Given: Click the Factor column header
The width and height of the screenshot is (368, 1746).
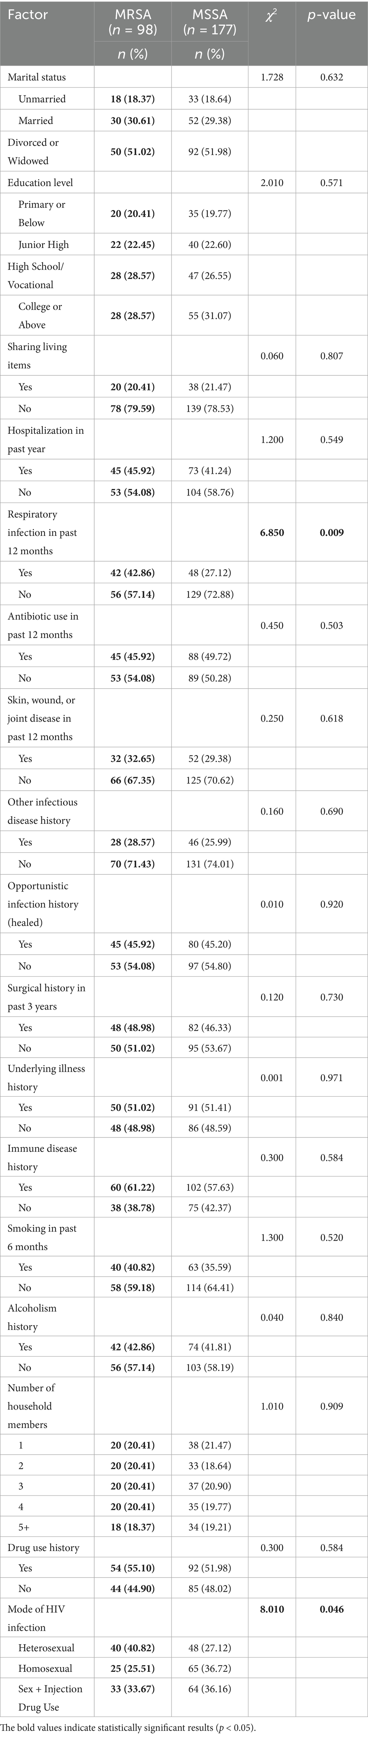Looking at the screenshot, I should point(28,15).
